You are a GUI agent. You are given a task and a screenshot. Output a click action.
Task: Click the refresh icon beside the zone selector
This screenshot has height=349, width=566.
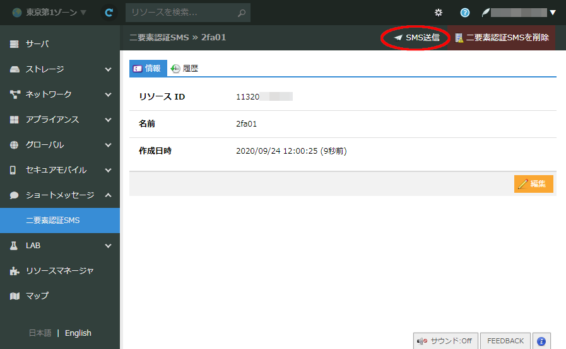pyautogui.click(x=109, y=13)
